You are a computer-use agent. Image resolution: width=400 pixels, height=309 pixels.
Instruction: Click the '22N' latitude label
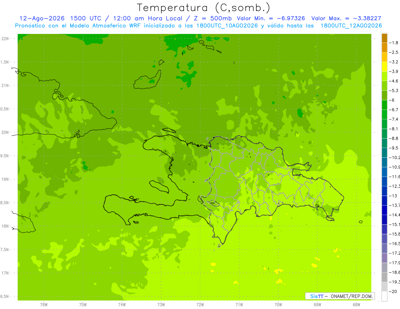click(5, 39)
